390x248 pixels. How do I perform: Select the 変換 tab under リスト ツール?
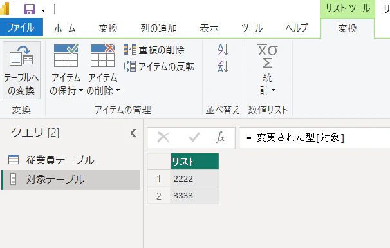pyautogui.click(x=348, y=28)
